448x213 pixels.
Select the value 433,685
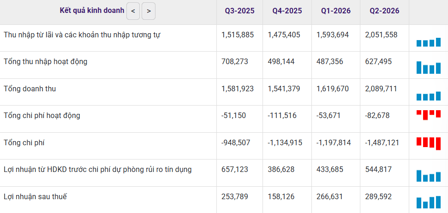[x=330, y=170]
